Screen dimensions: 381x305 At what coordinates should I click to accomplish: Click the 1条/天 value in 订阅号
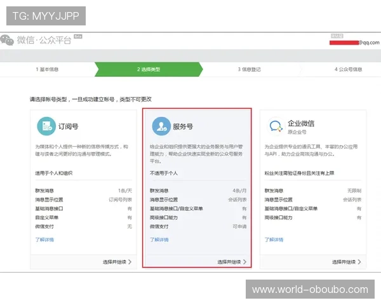click(x=125, y=191)
